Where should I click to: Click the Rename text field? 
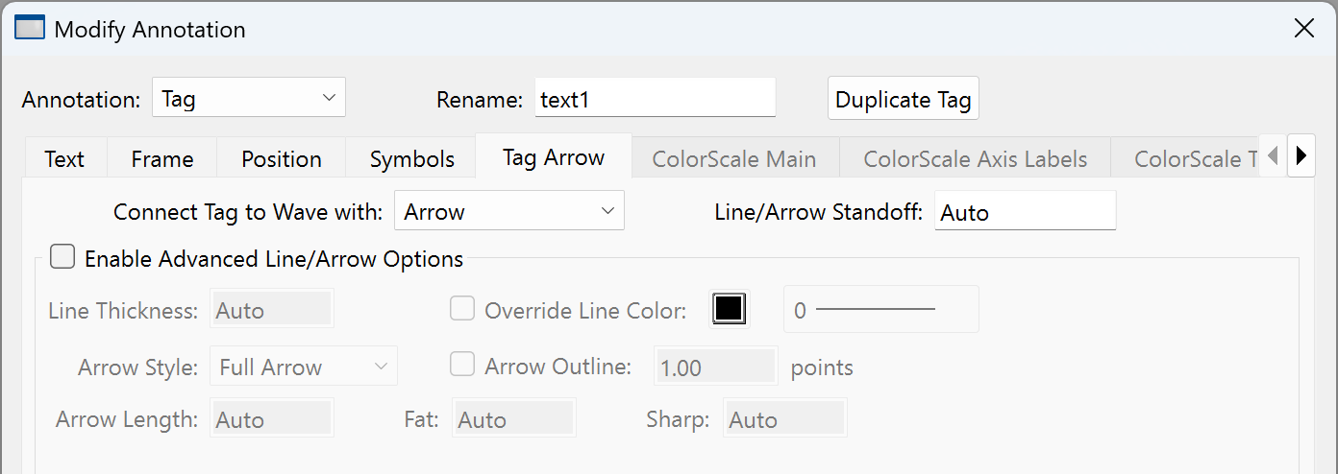pyautogui.click(x=655, y=99)
